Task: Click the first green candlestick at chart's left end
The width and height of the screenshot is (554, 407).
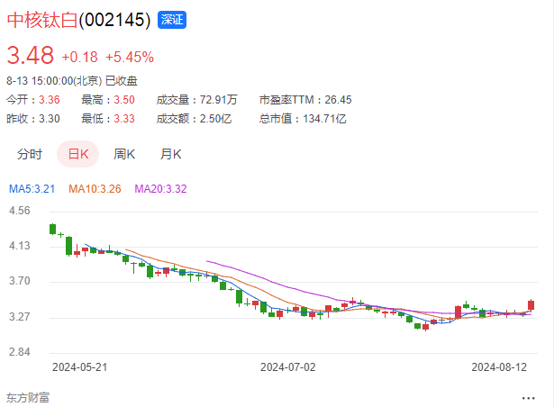Action: tap(52, 229)
